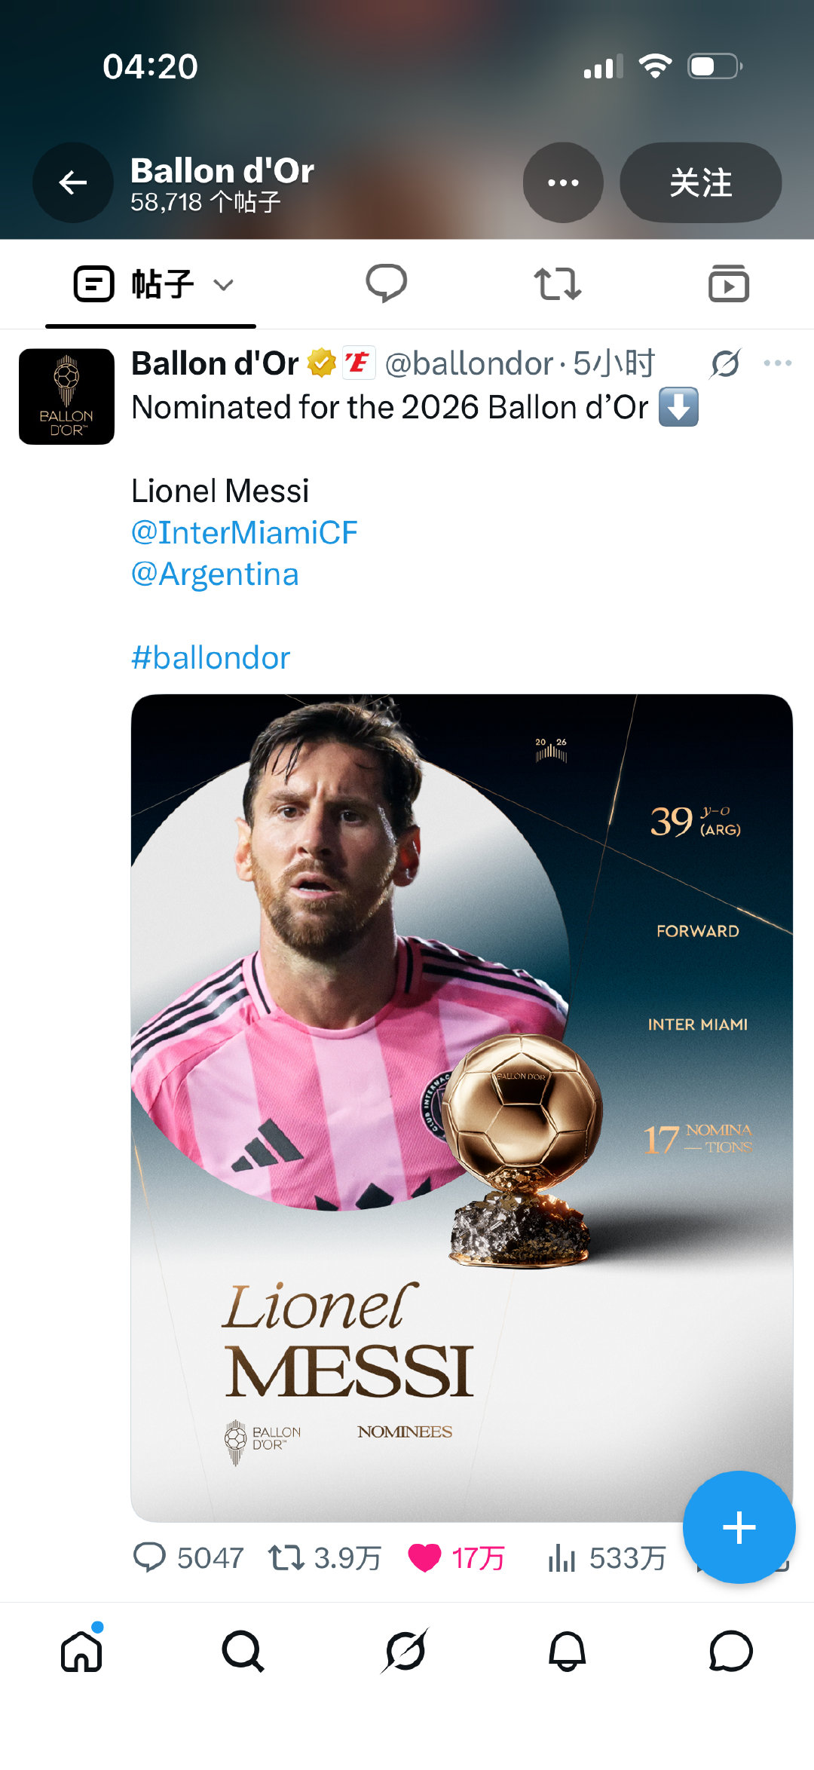The width and height of the screenshot is (814, 1770).
Task: Tap the 关注 follow button
Action: 700,182
